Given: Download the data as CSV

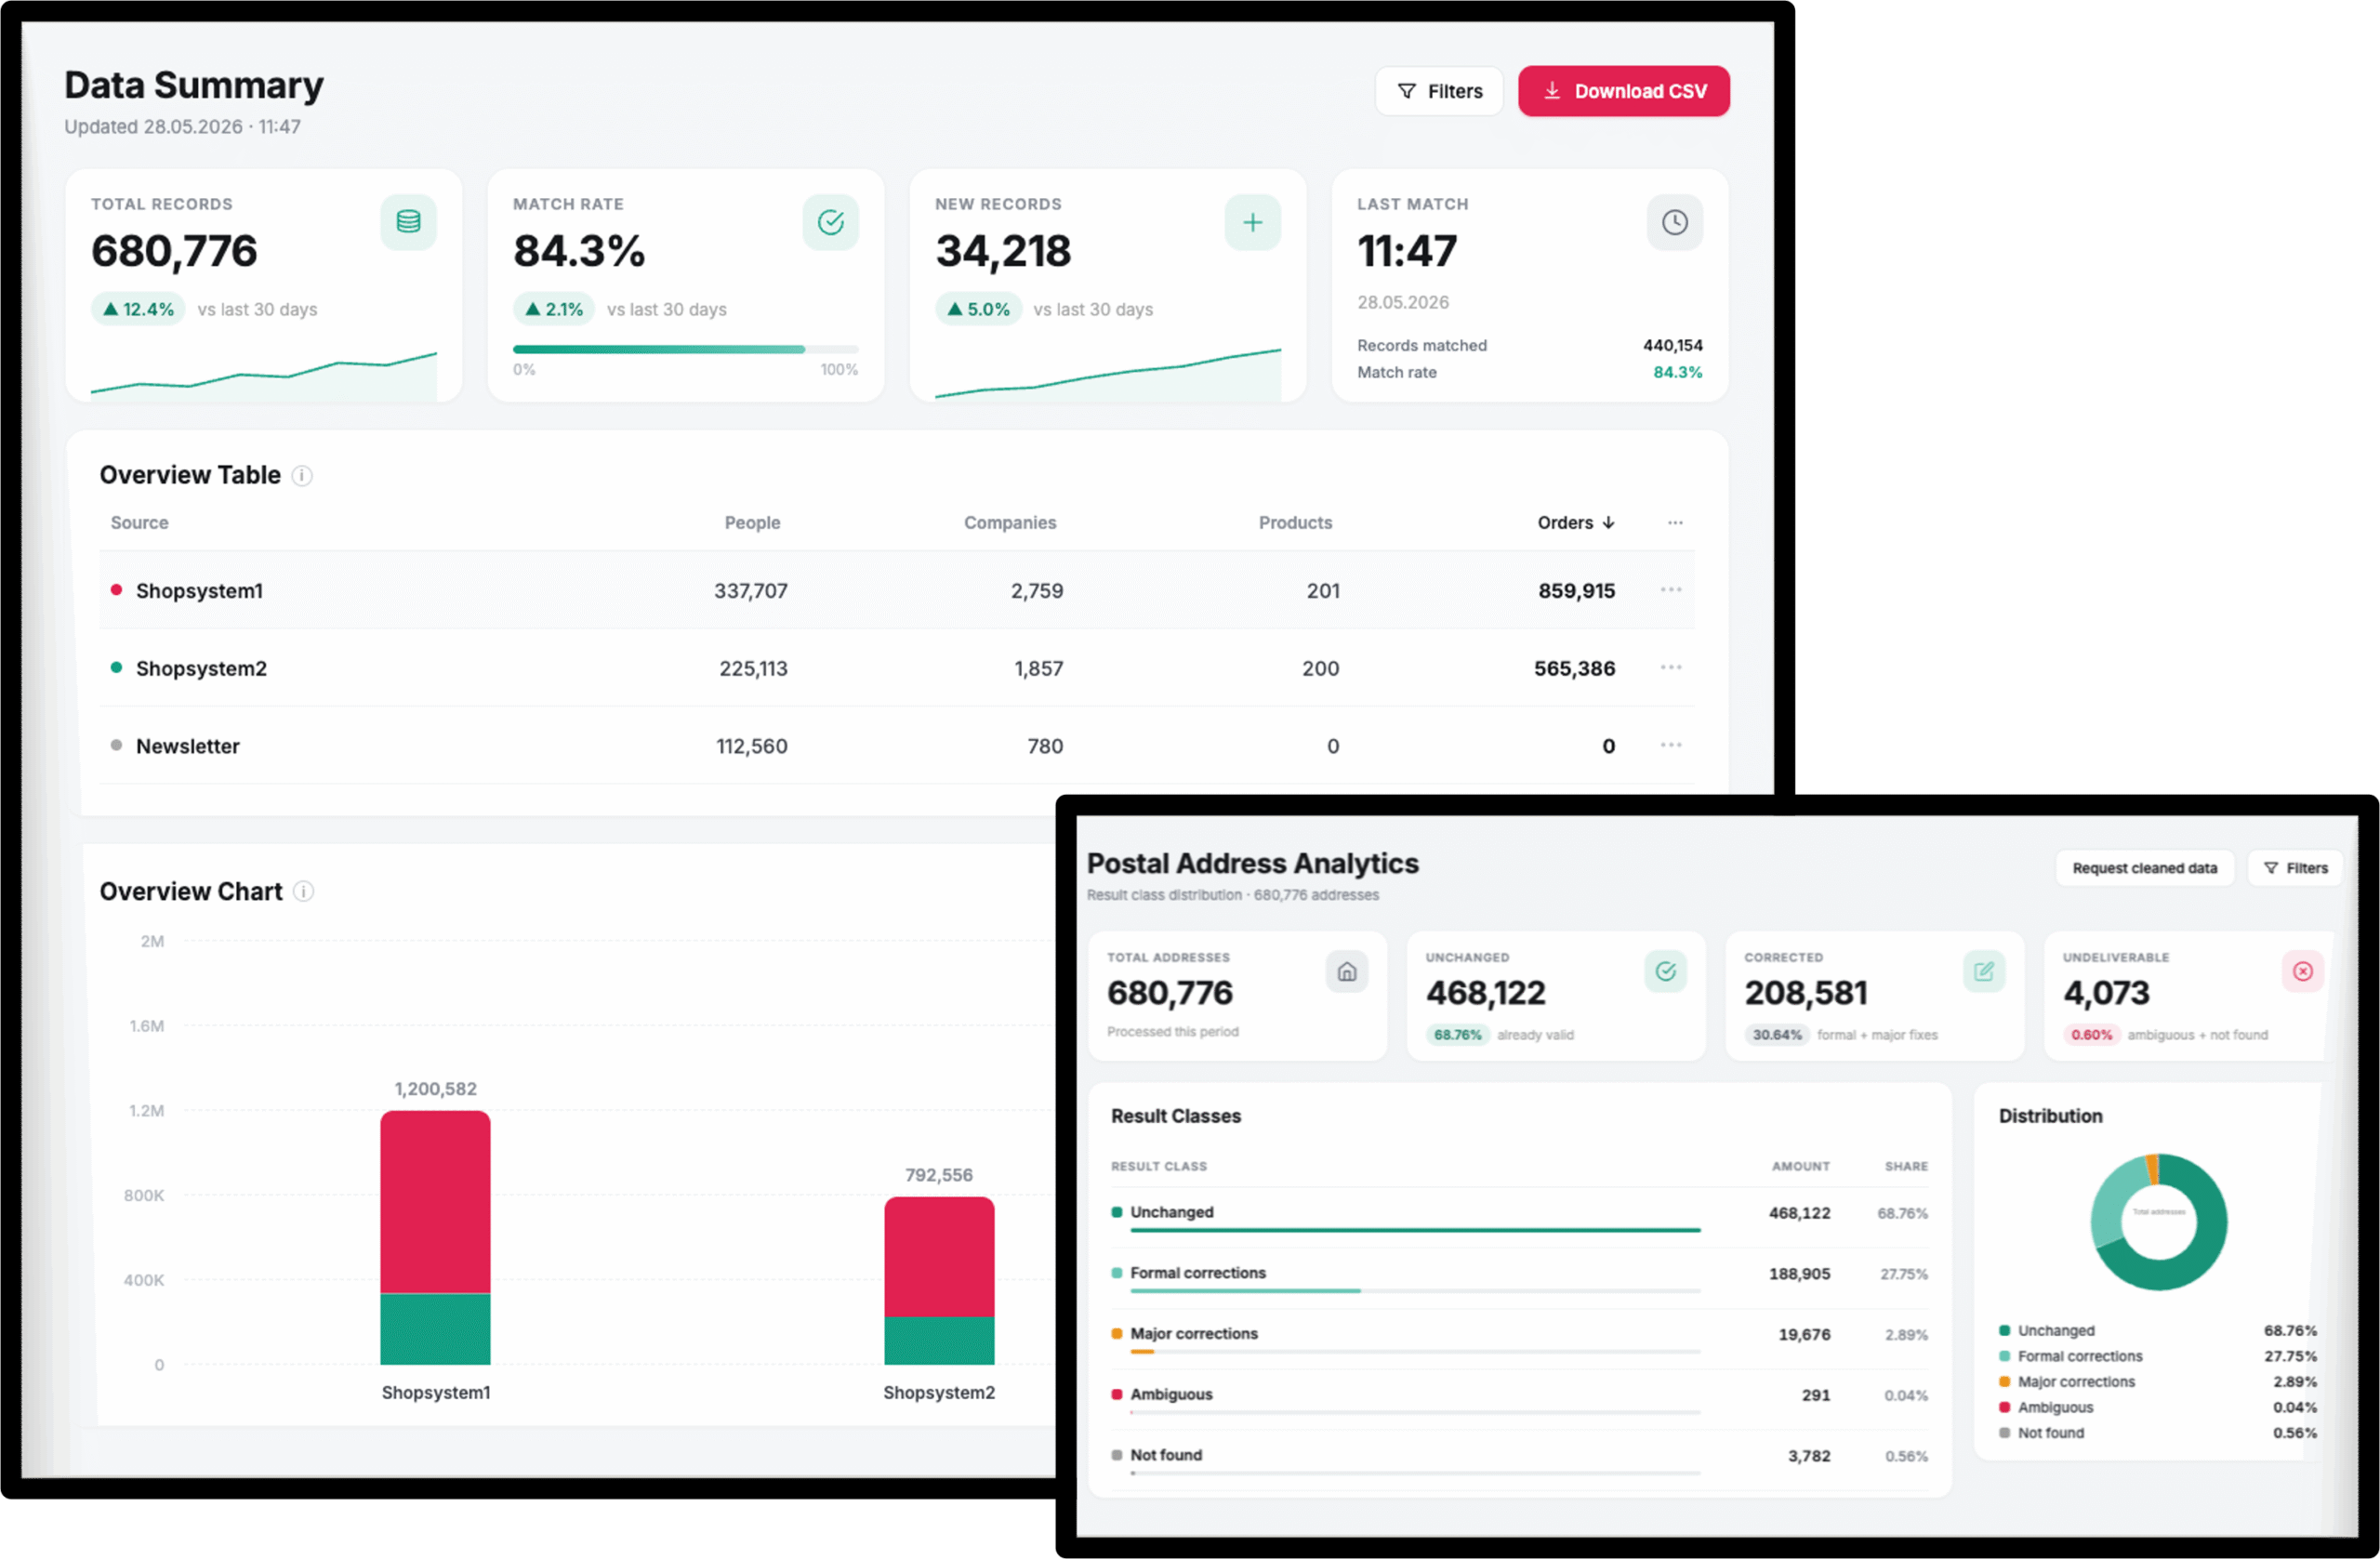Looking at the screenshot, I should (1623, 91).
